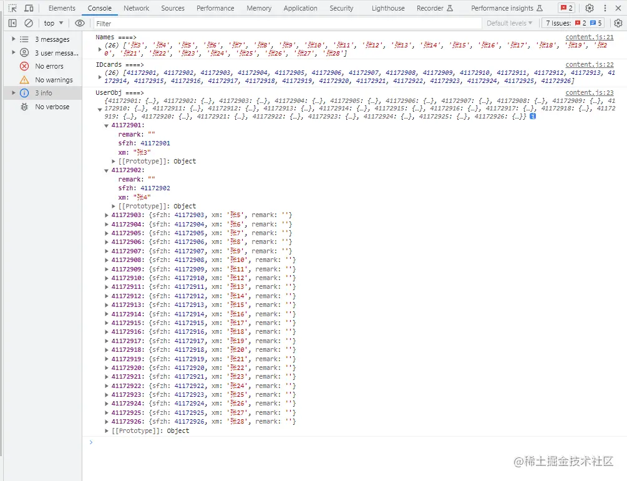The image size is (627, 481).
Task: Expand the 41172926 object entry
Action: tap(106, 422)
